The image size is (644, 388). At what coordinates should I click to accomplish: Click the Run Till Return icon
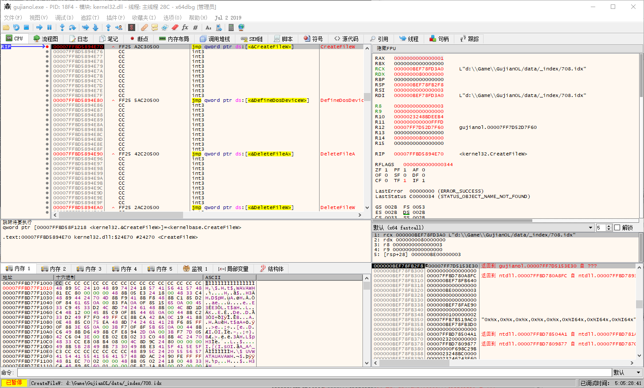pyautogui.click(x=109, y=27)
